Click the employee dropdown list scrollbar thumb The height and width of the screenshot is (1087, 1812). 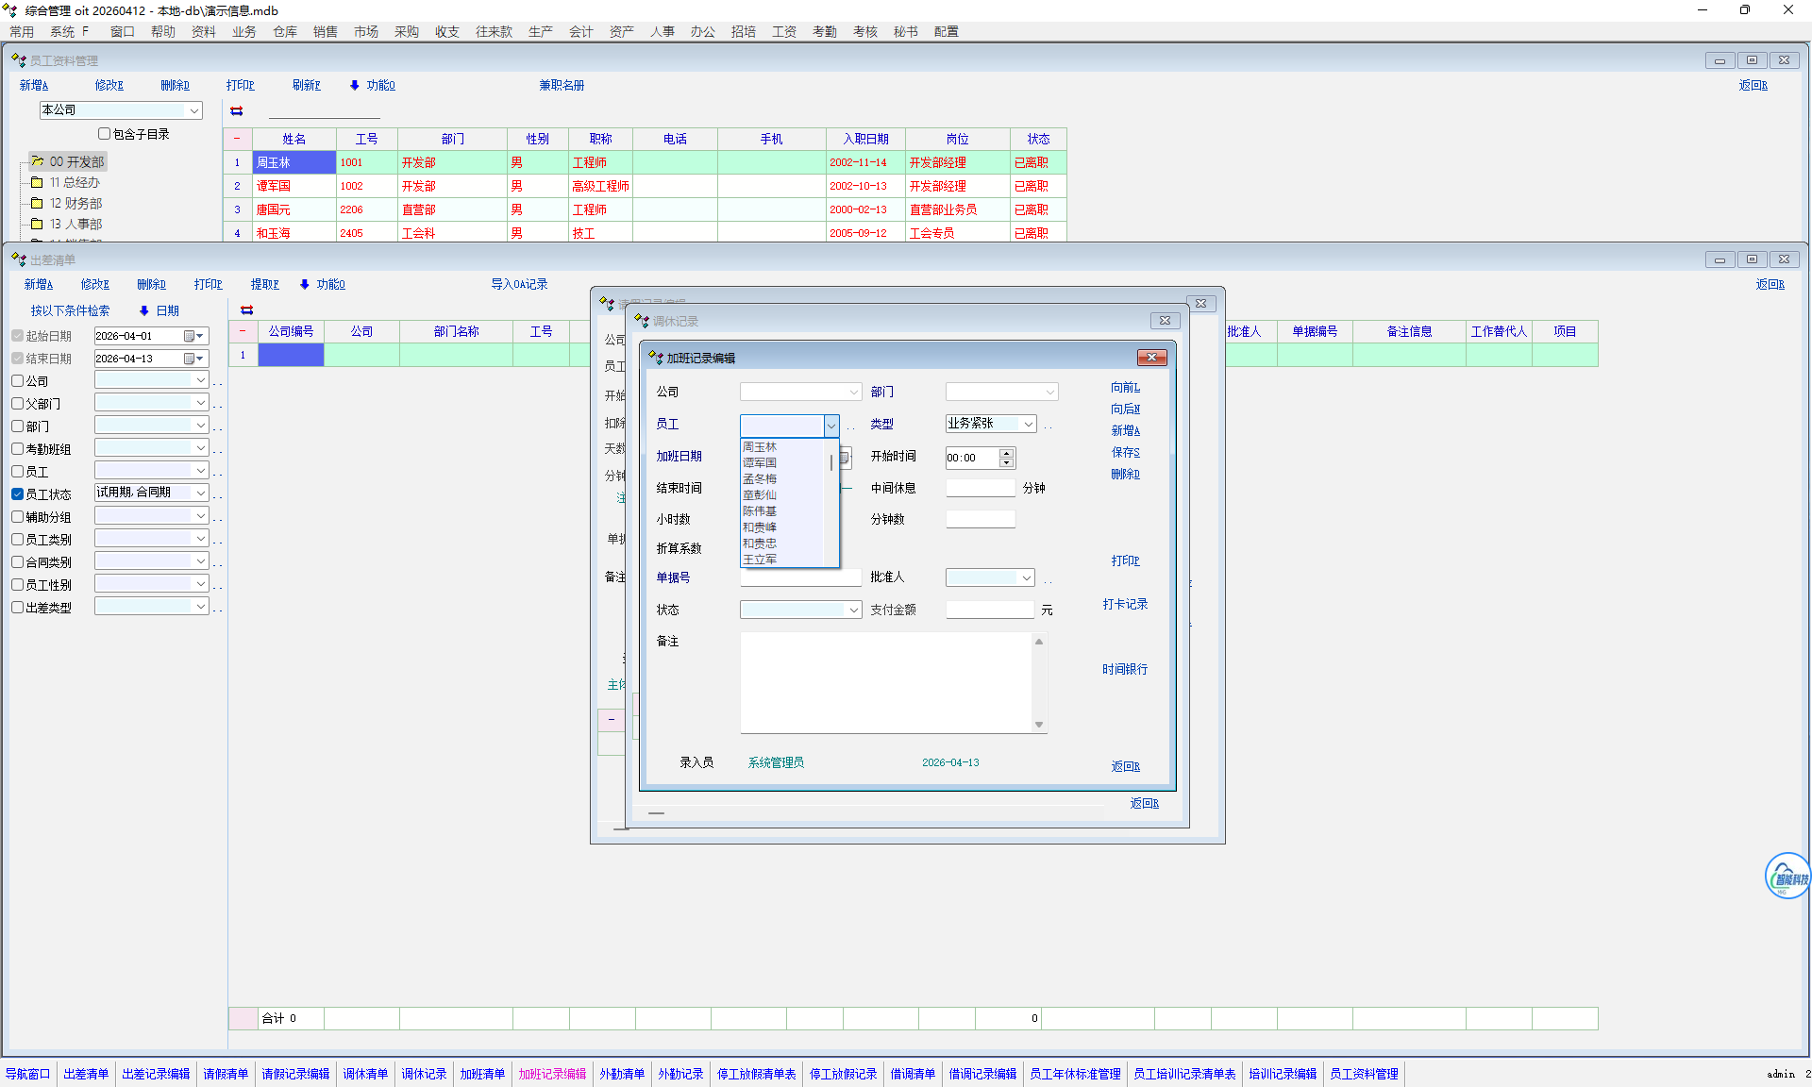[x=831, y=462]
